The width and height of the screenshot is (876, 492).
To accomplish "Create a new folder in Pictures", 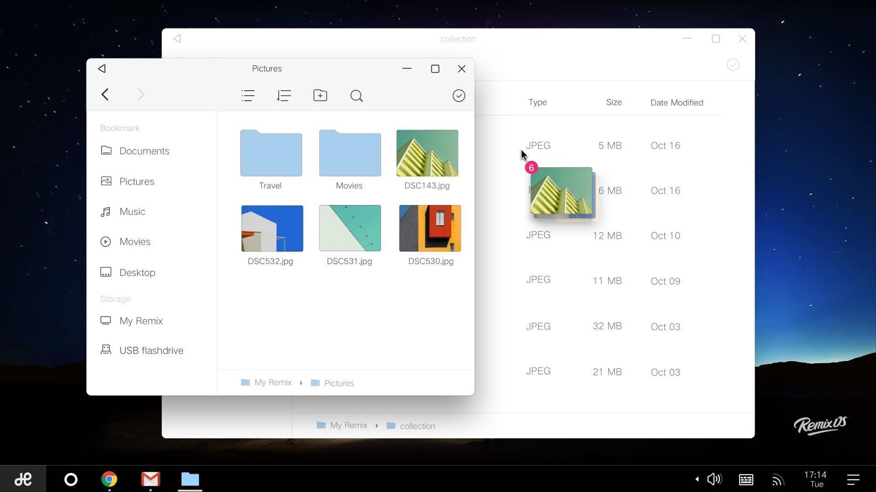I will click(320, 95).
